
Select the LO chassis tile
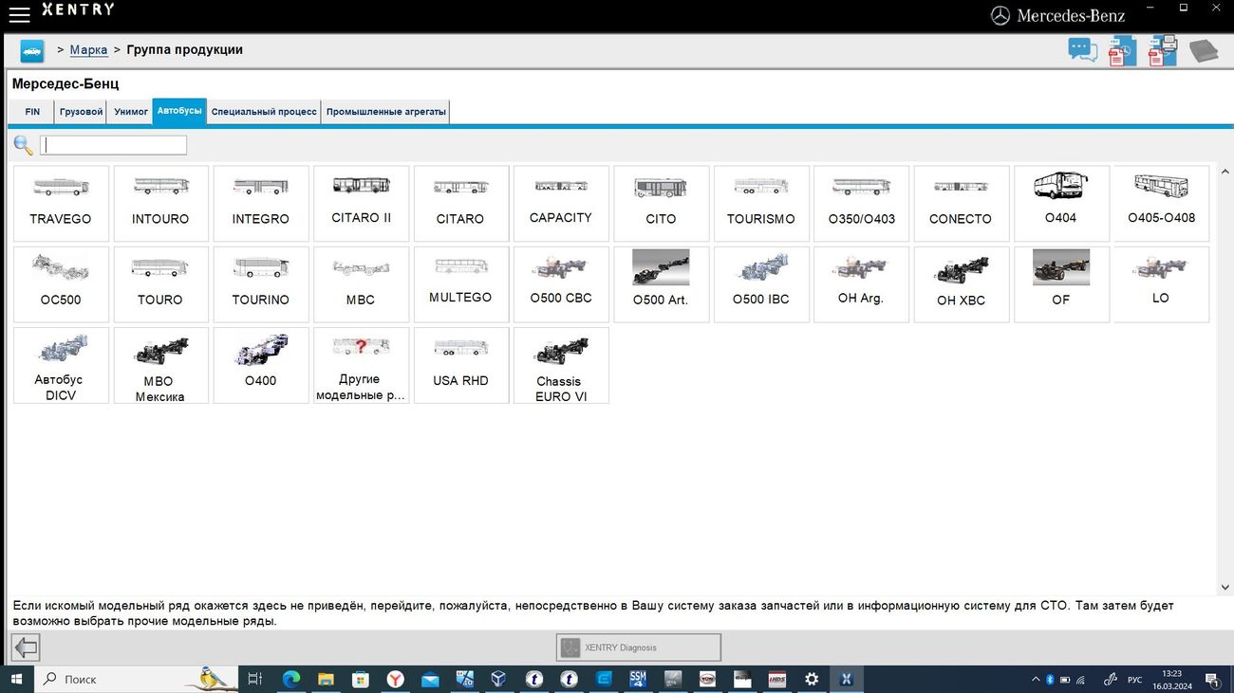1162,284
